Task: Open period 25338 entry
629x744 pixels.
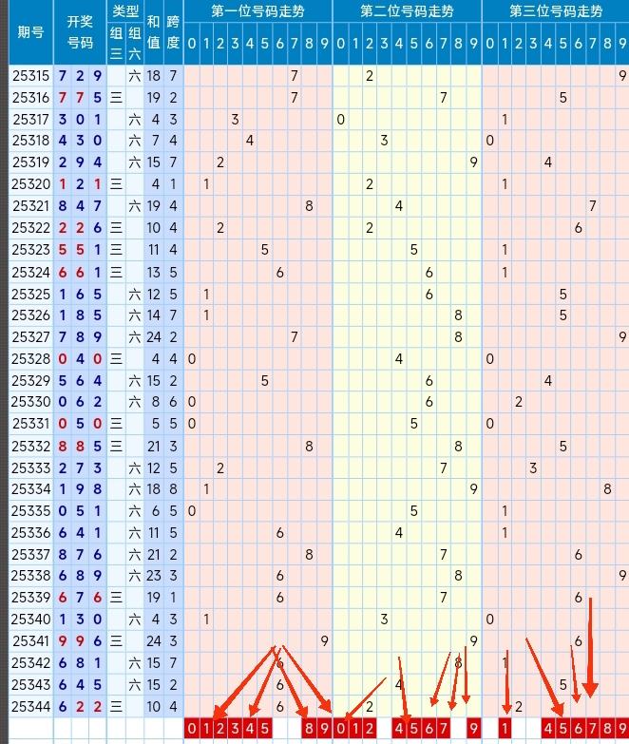Action: pyautogui.click(x=30, y=576)
